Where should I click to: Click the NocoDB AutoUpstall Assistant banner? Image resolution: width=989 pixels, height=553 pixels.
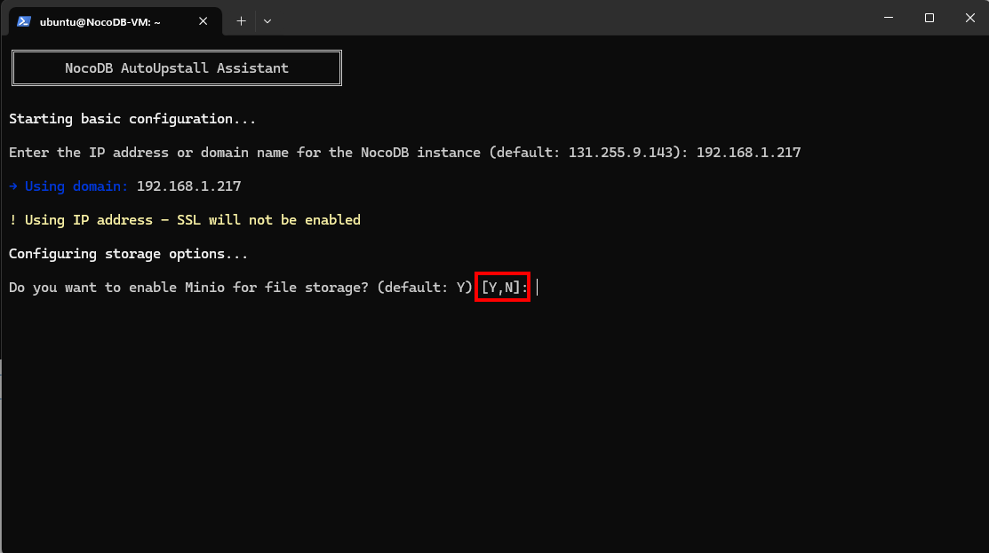(x=177, y=68)
